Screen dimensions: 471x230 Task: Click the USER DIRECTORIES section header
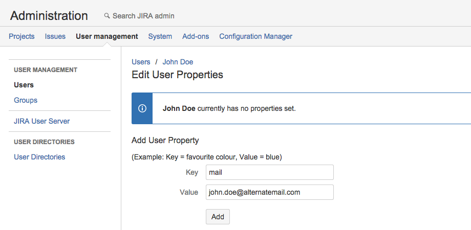[44, 142]
